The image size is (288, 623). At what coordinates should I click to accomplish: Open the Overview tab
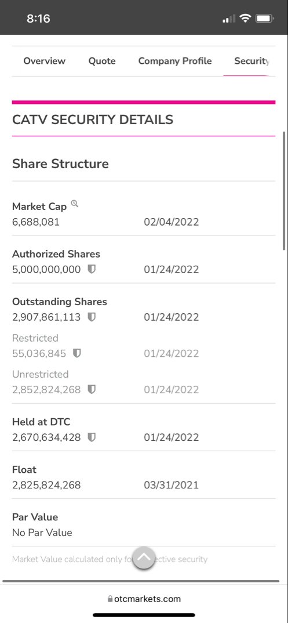[x=45, y=61]
